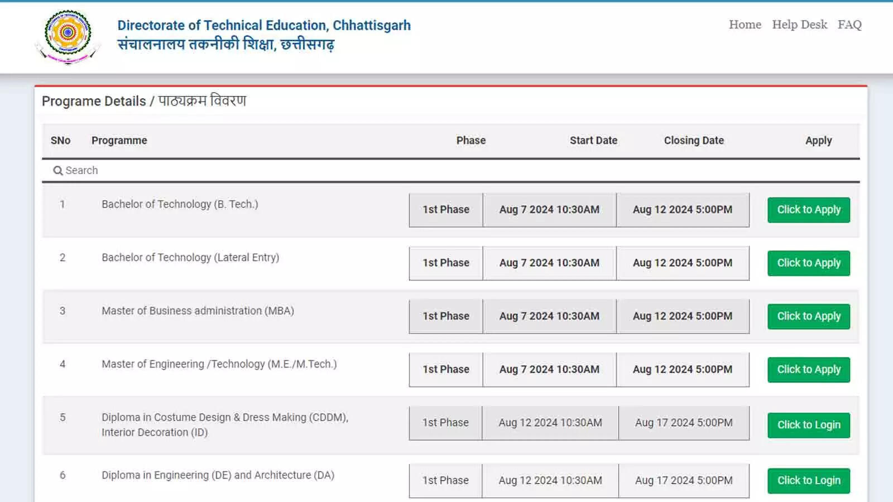This screenshot has width=893, height=502.
Task: Apply for Bachelor of Technology (B. Tech.)
Action: point(808,210)
